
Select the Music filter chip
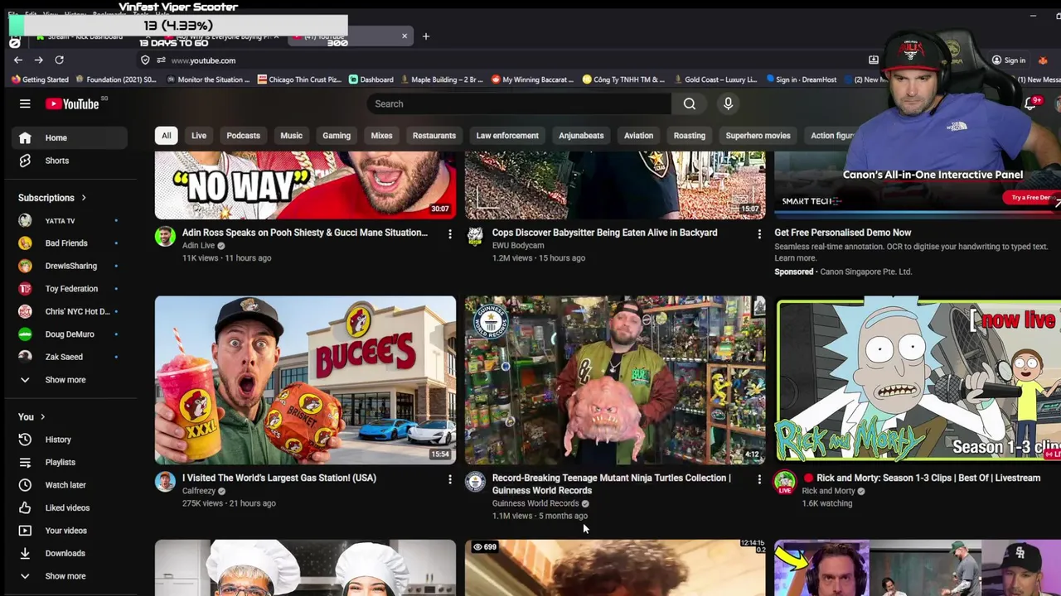pyautogui.click(x=291, y=136)
